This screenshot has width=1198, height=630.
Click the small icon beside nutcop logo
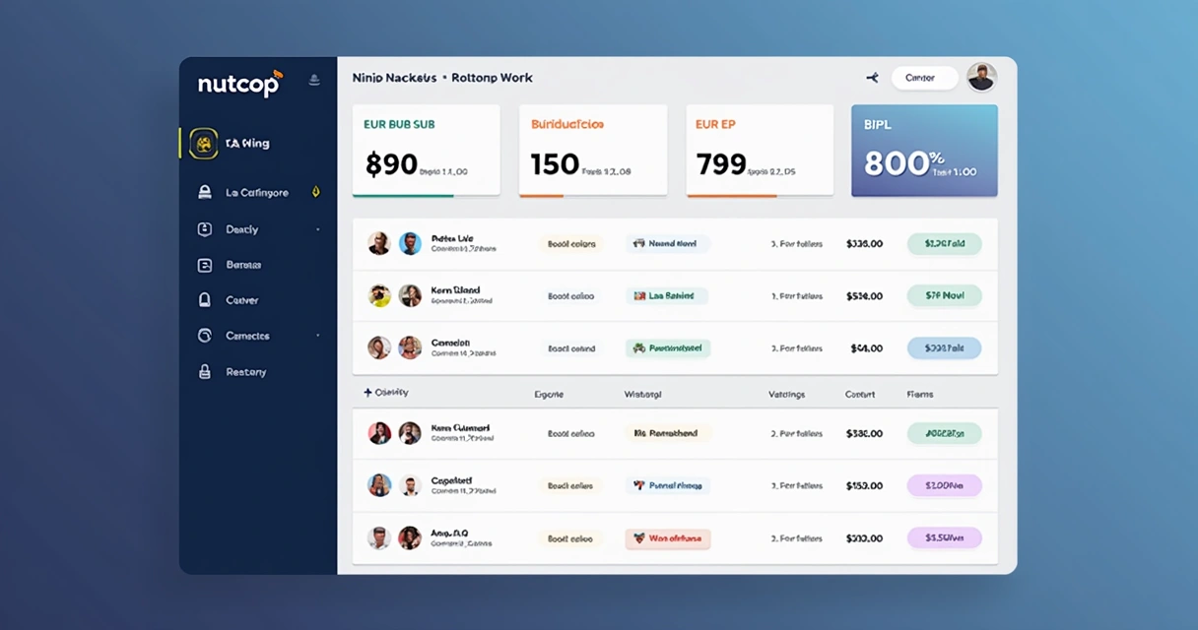[314, 80]
